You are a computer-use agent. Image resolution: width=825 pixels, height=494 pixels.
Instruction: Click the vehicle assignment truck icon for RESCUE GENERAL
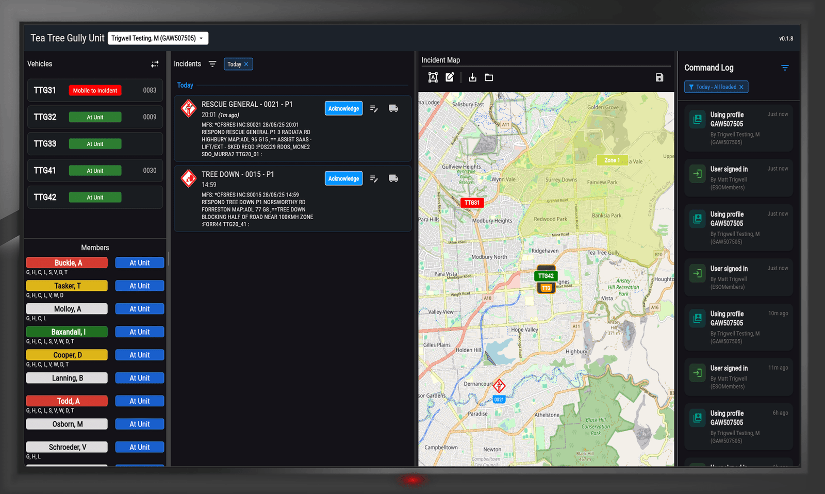(x=393, y=108)
